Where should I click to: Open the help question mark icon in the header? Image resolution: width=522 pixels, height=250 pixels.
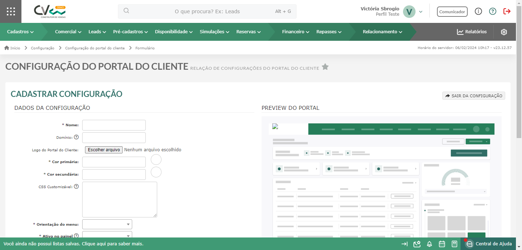coord(493,11)
